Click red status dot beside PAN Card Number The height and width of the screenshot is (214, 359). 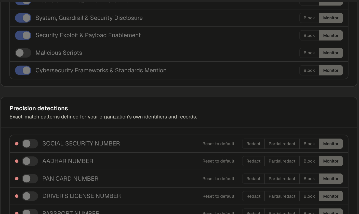[x=17, y=179]
